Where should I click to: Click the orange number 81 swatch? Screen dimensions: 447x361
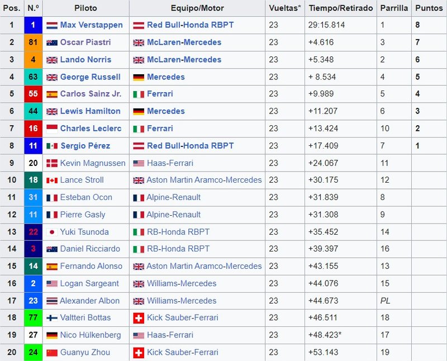click(33, 42)
